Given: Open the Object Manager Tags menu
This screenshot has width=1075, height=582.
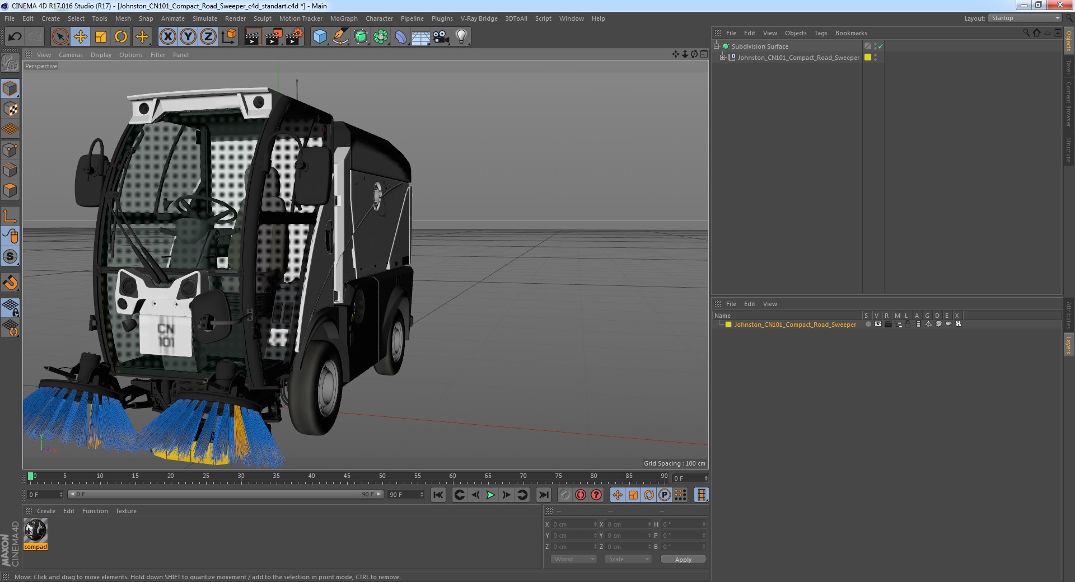Looking at the screenshot, I should 820,33.
